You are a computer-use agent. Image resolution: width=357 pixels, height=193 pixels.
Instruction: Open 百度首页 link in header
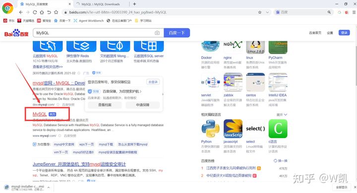tap(315, 33)
